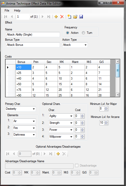Viewport: 126px width, 186px height.
Task: Select the Turn frequency radio button
Action: [83, 33]
